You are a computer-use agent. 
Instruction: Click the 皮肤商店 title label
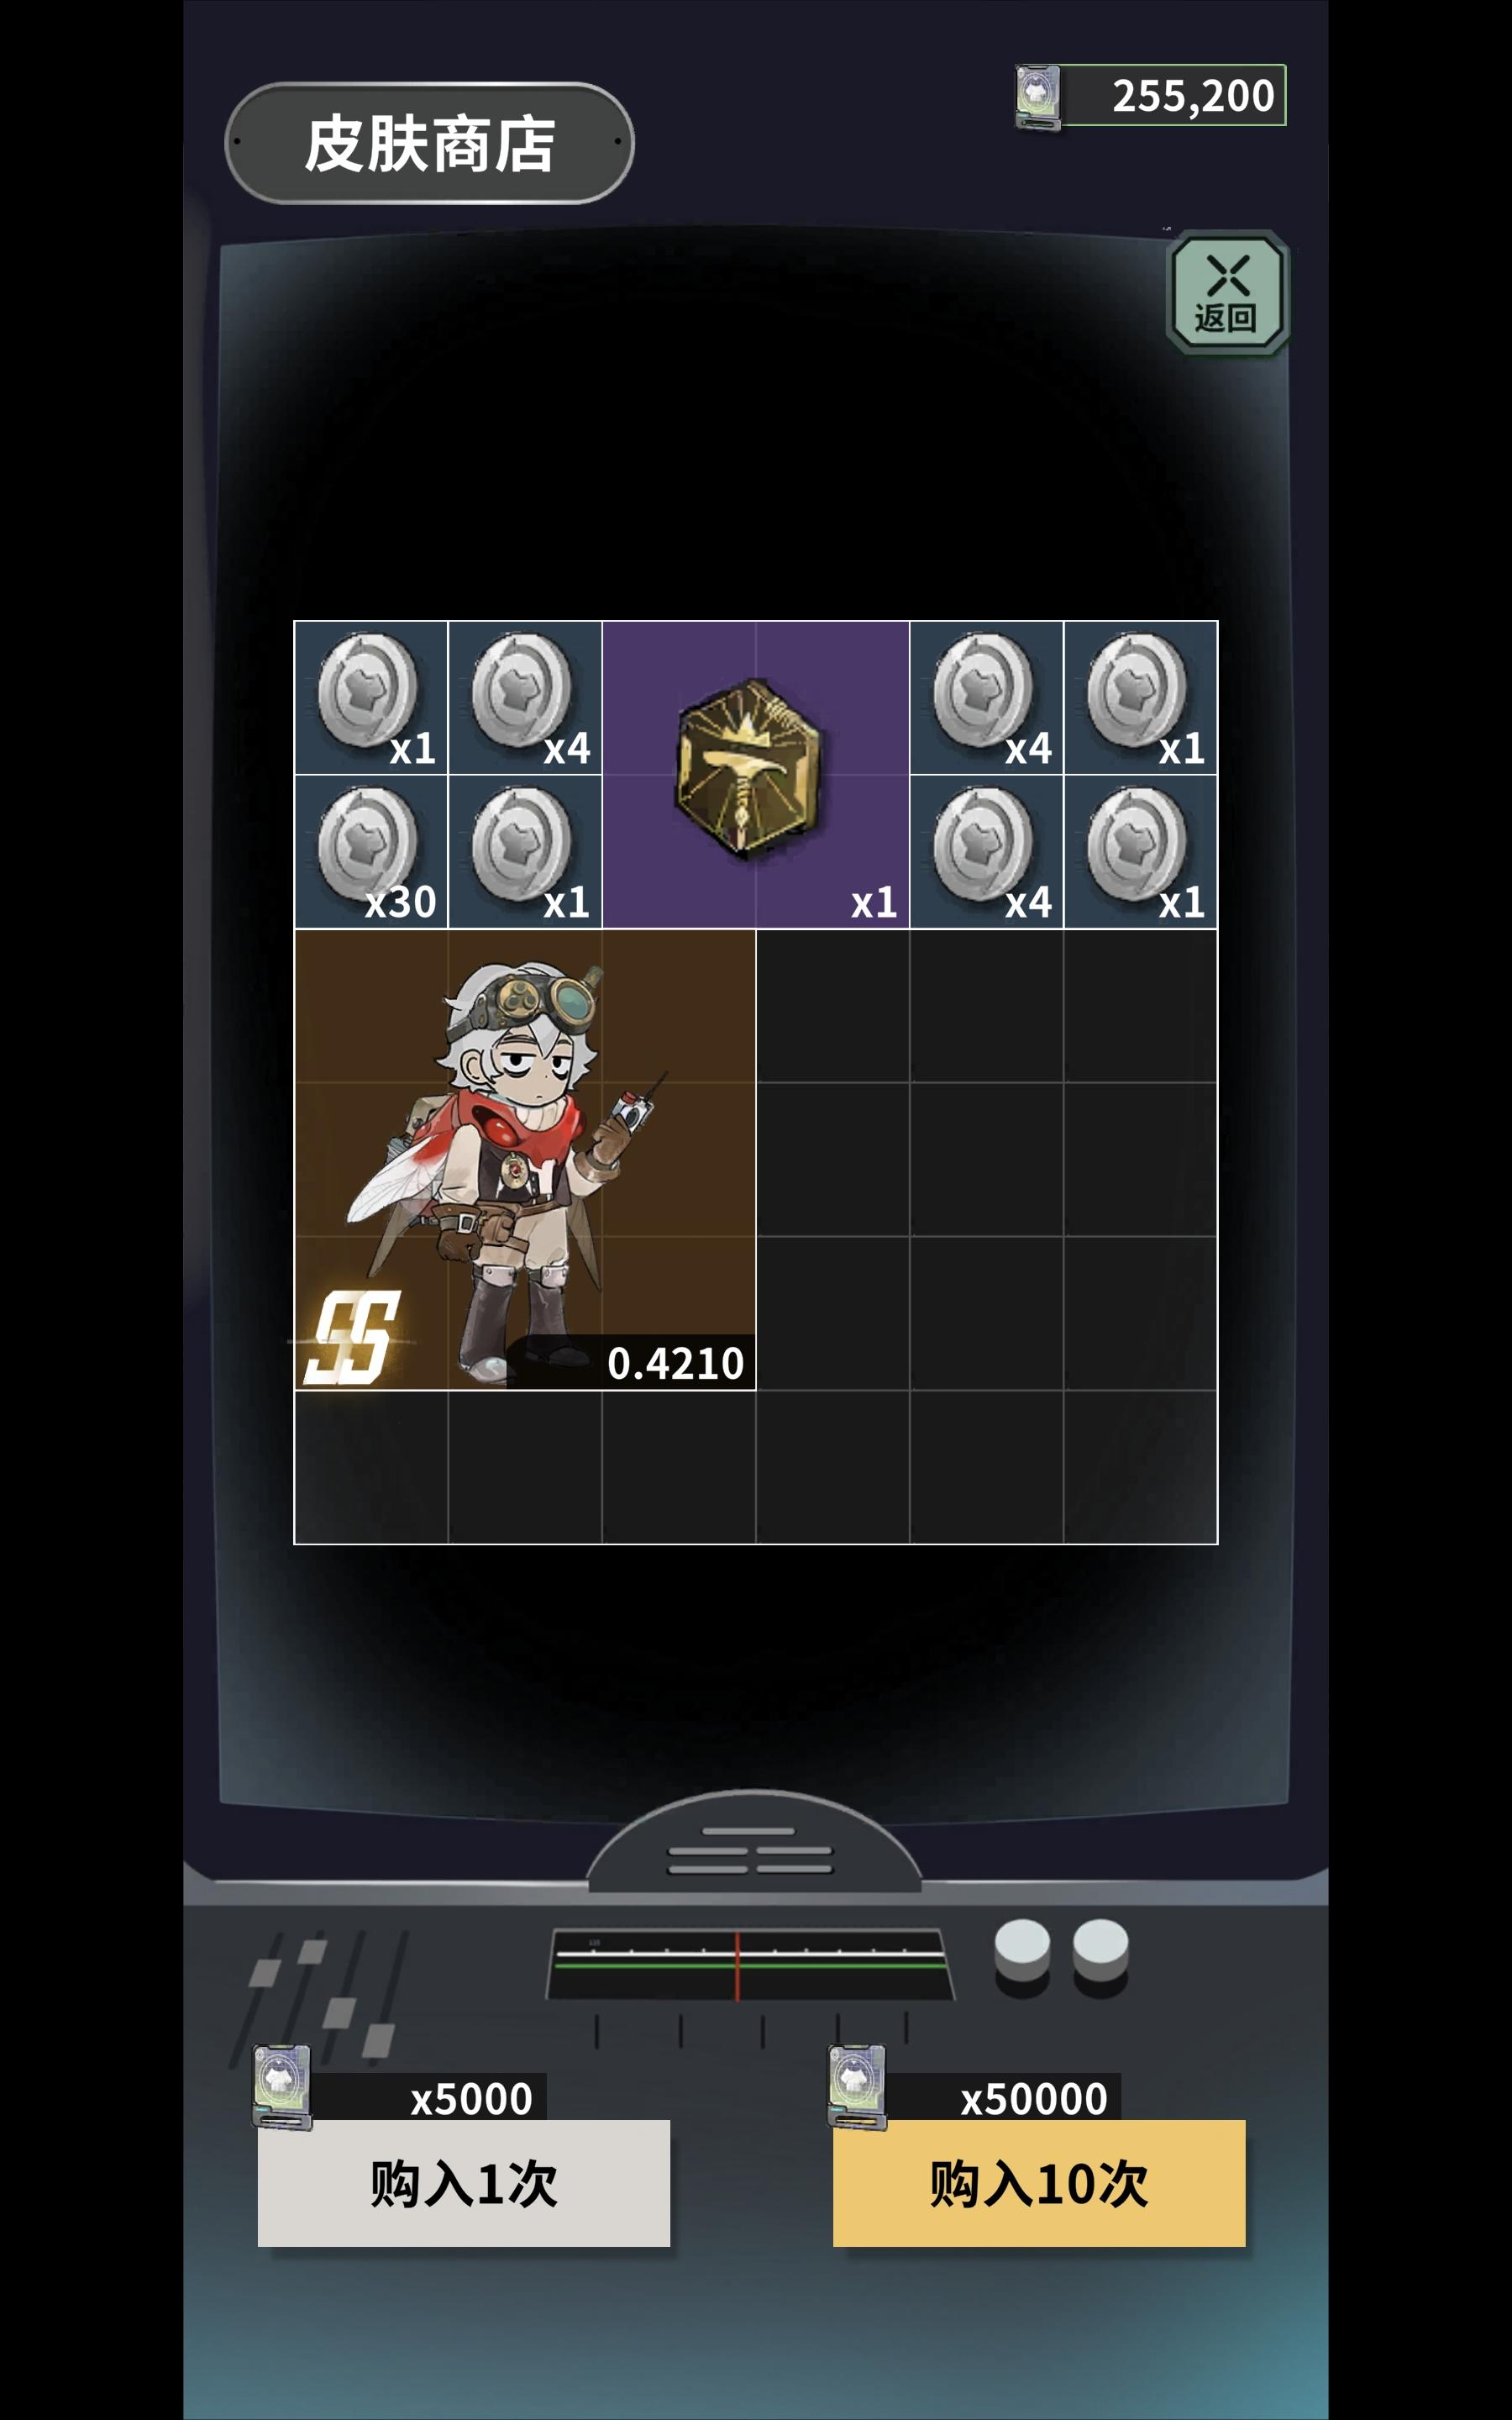coord(430,143)
